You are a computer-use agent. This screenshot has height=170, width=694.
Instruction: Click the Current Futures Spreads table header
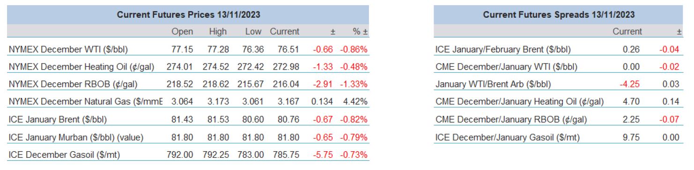pyautogui.click(x=559, y=15)
